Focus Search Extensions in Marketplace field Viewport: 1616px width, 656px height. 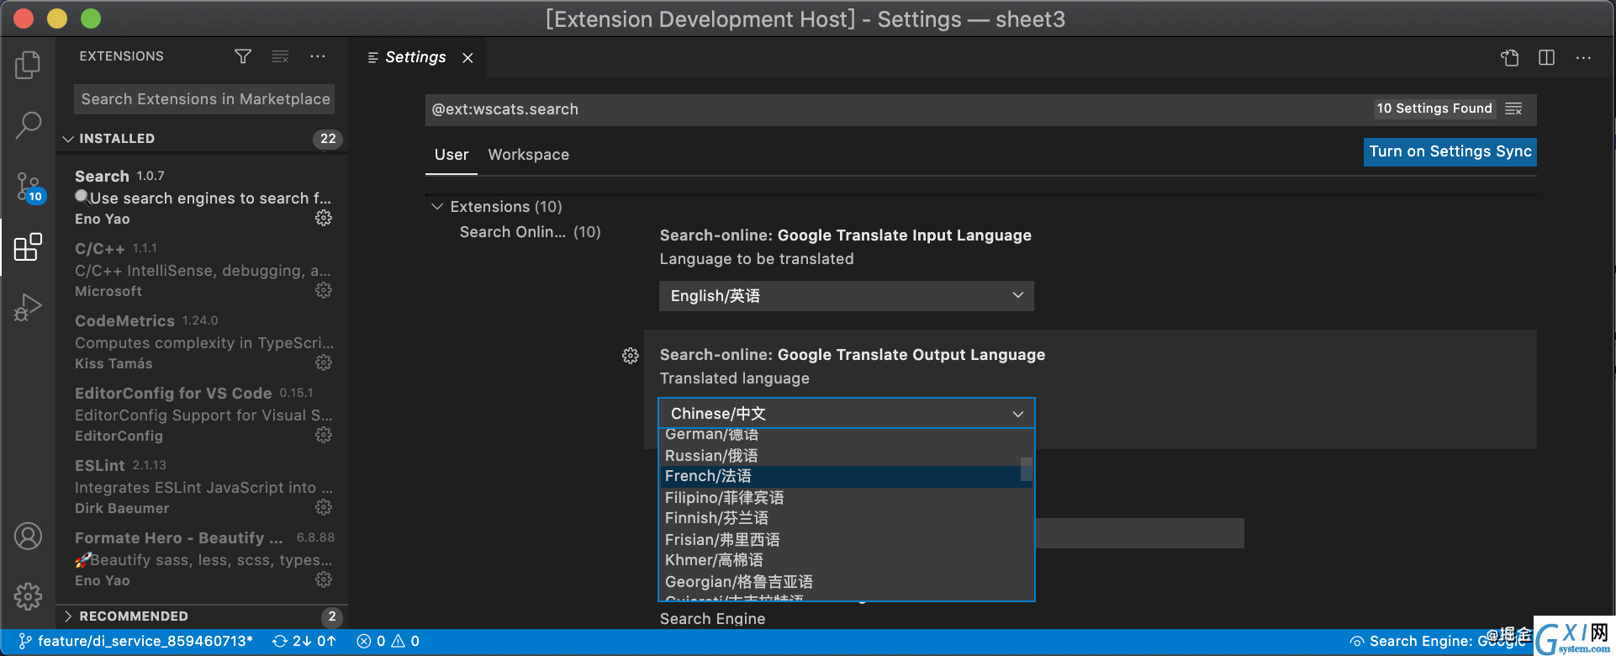pos(204,99)
